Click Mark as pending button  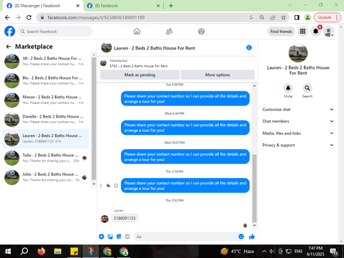[x=140, y=75]
